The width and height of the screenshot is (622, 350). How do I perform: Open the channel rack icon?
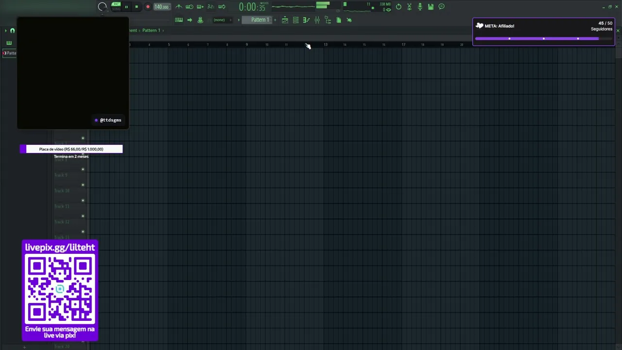[295, 20]
